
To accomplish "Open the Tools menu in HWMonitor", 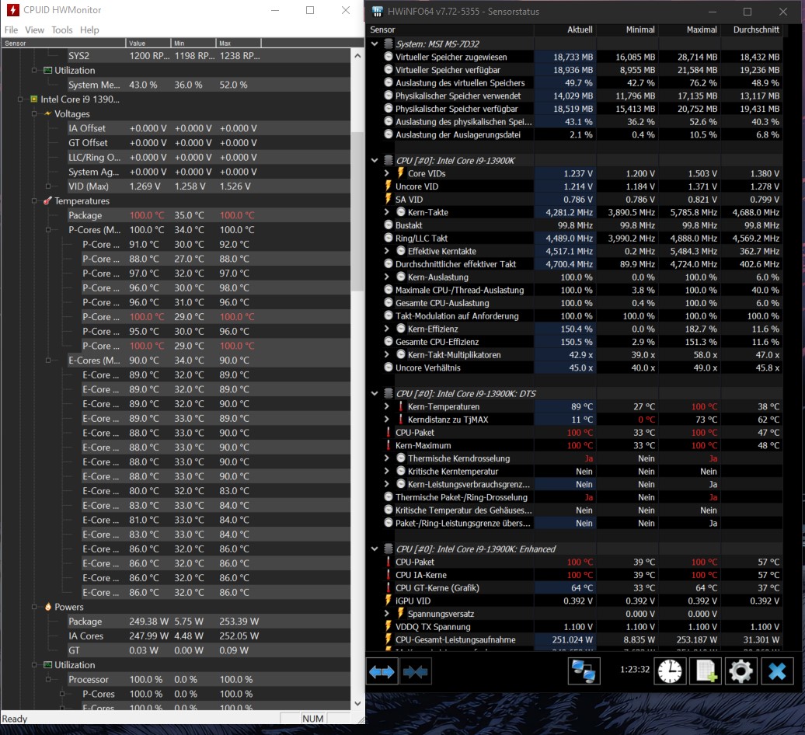I will point(62,30).
